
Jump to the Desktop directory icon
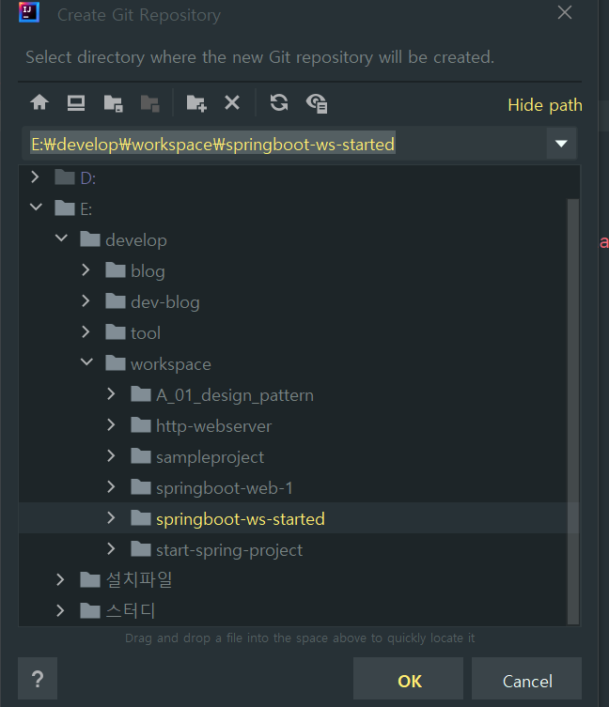(76, 103)
